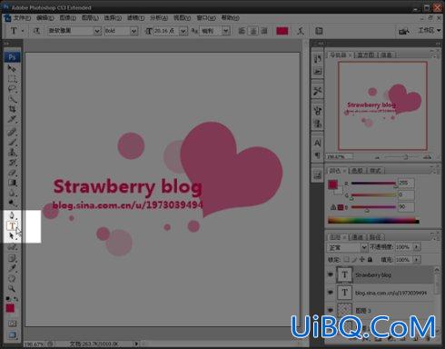Select the Path Selection tool

(12, 235)
